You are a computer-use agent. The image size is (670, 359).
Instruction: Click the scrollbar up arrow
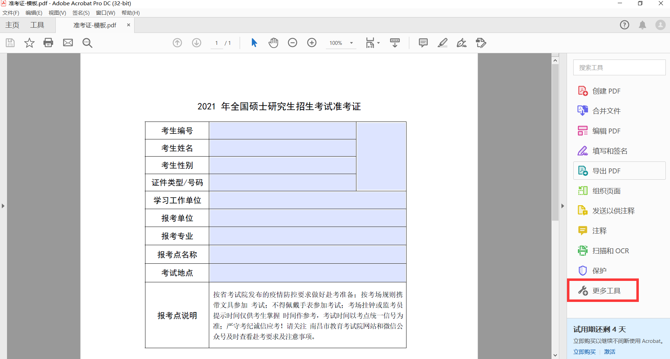pyautogui.click(x=555, y=61)
